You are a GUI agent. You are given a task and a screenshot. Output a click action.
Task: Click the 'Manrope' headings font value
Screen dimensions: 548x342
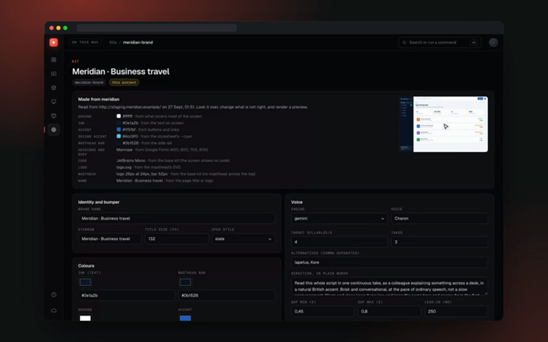[x=124, y=150]
